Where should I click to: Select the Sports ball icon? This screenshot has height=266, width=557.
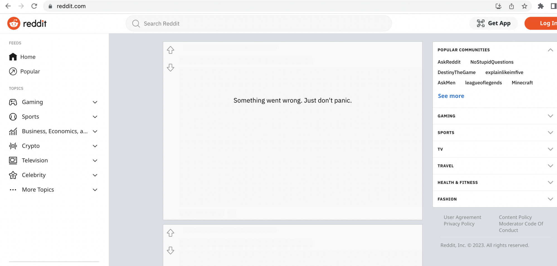(x=13, y=117)
